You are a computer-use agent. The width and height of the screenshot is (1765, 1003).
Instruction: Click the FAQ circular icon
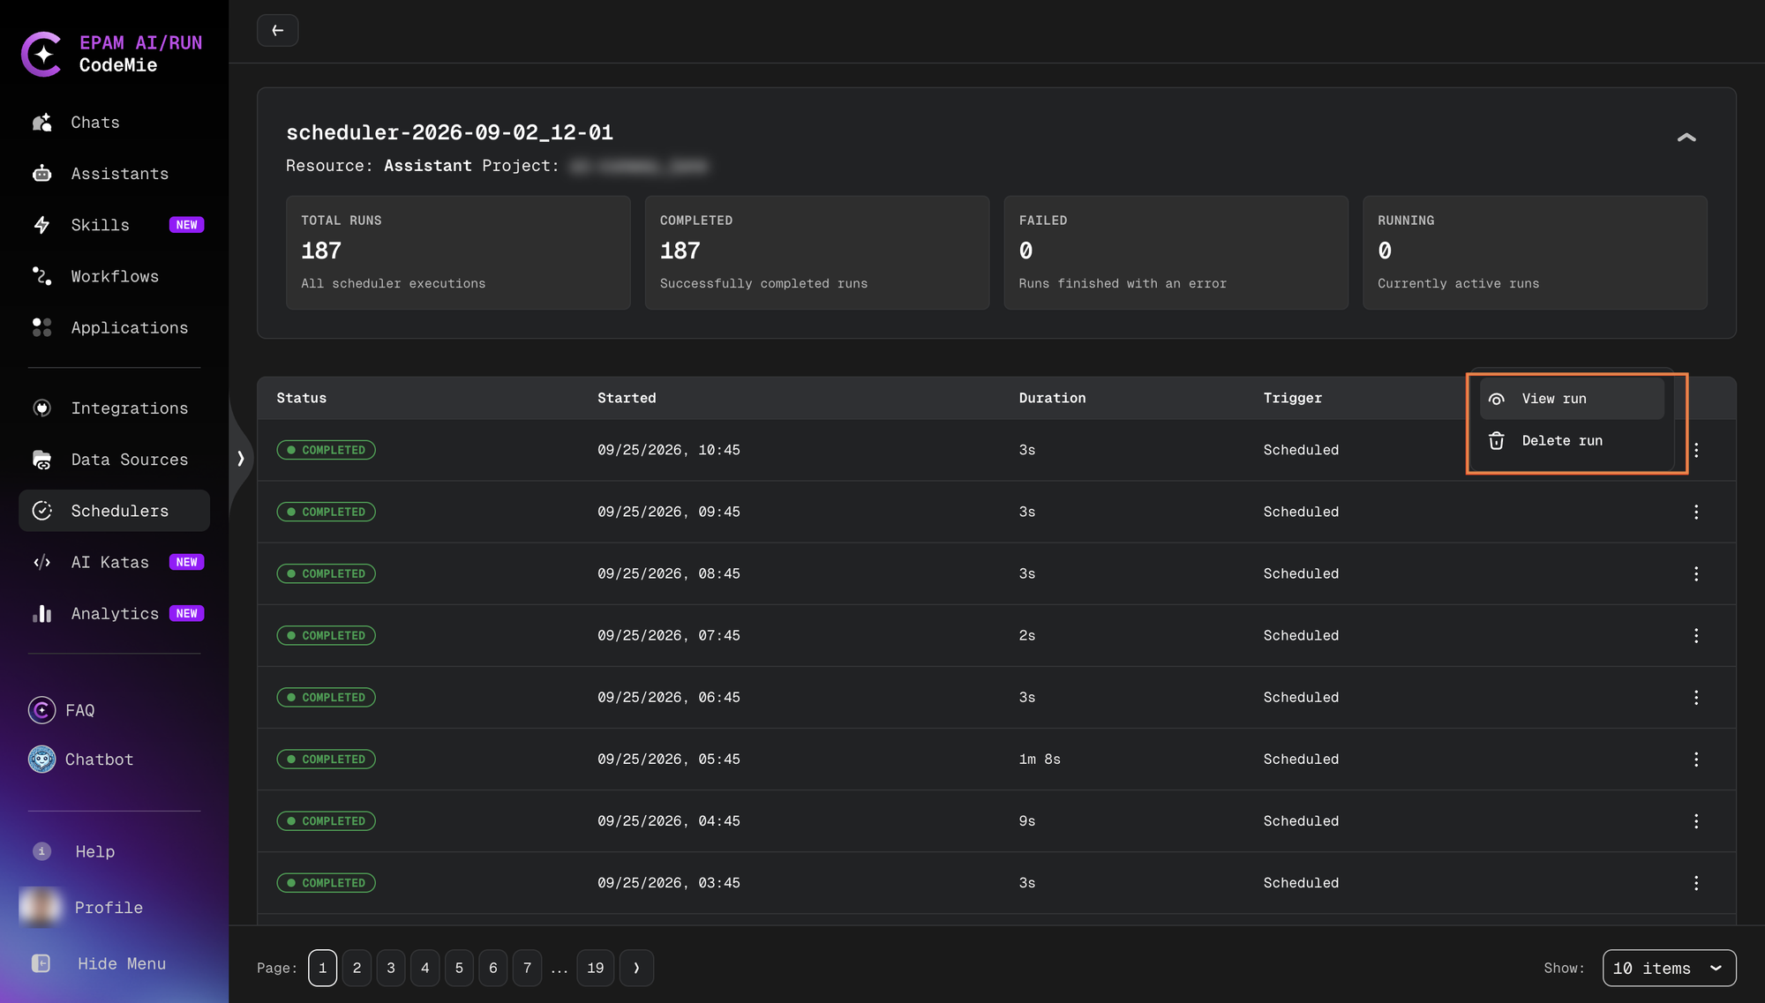pyautogui.click(x=41, y=710)
